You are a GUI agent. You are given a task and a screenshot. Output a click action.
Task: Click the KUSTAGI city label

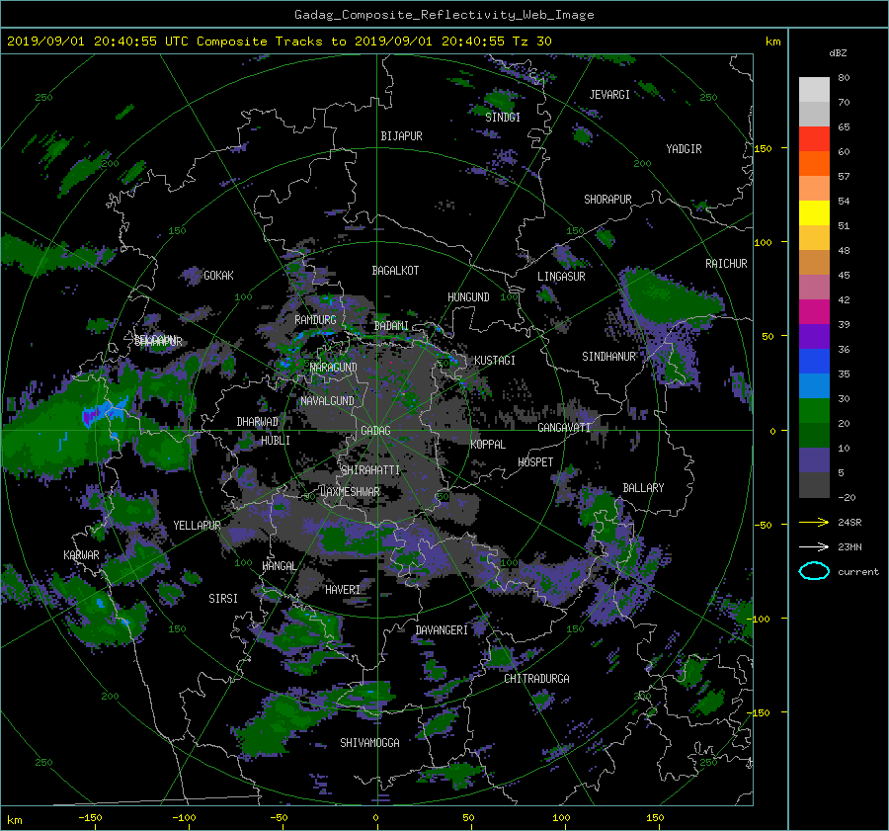[x=495, y=361]
